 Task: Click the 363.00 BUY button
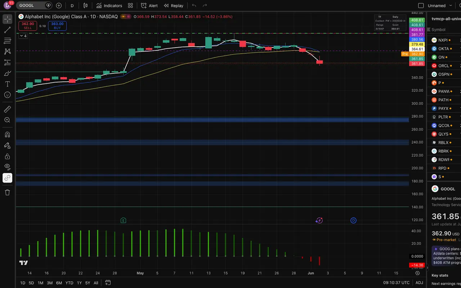(x=57, y=26)
